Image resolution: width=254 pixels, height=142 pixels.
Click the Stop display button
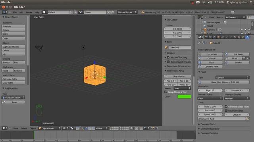(x=177, y=76)
